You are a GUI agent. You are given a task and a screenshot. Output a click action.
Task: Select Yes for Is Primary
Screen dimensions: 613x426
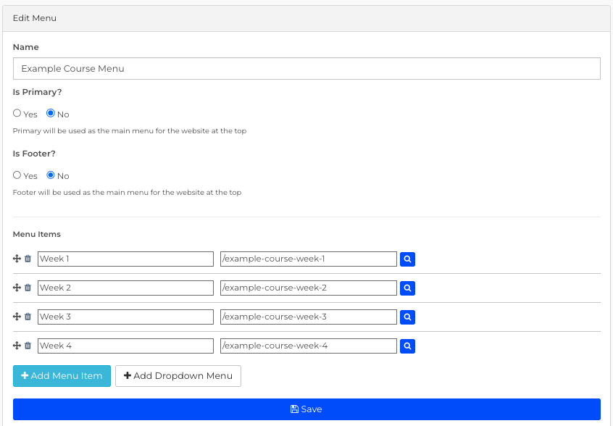click(x=17, y=113)
